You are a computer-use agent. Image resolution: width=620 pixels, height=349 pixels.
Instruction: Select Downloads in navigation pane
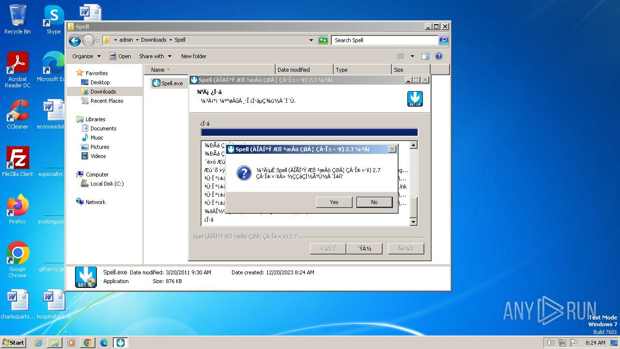103,92
